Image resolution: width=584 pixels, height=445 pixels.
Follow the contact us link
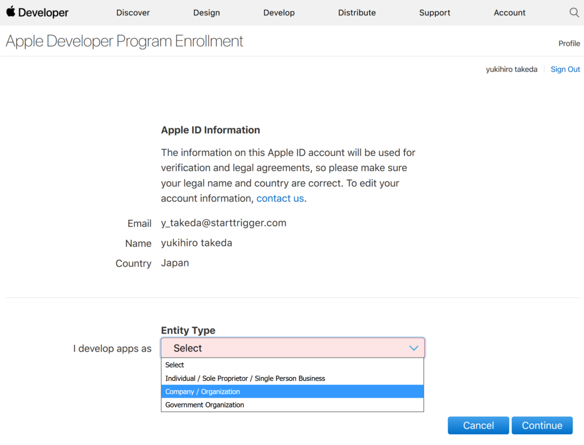point(280,198)
